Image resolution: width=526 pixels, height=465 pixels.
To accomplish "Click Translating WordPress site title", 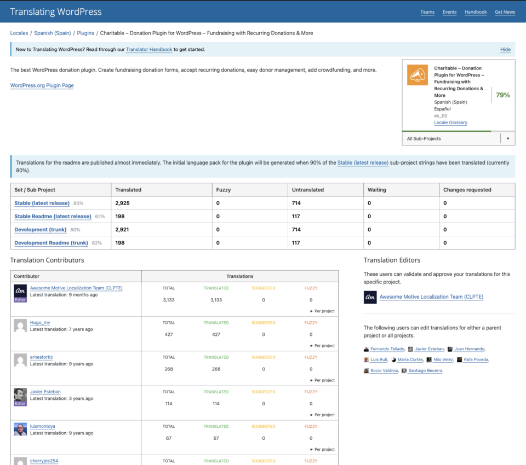I will (x=56, y=11).
